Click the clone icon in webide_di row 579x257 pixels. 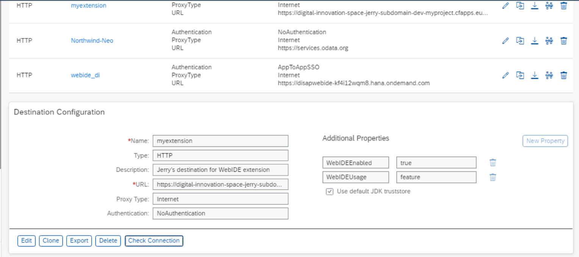(520, 75)
